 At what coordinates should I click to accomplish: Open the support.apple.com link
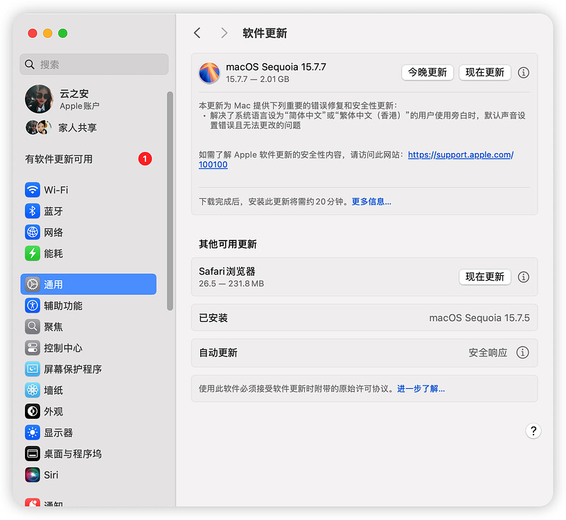pyautogui.click(x=461, y=155)
